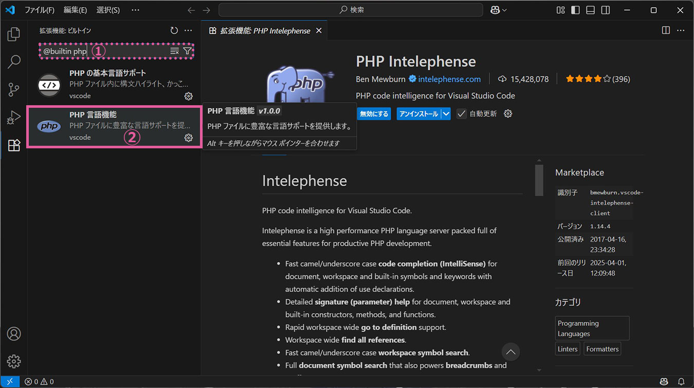Split the editor to the right
The image size is (694, 388).
pyautogui.click(x=666, y=31)
